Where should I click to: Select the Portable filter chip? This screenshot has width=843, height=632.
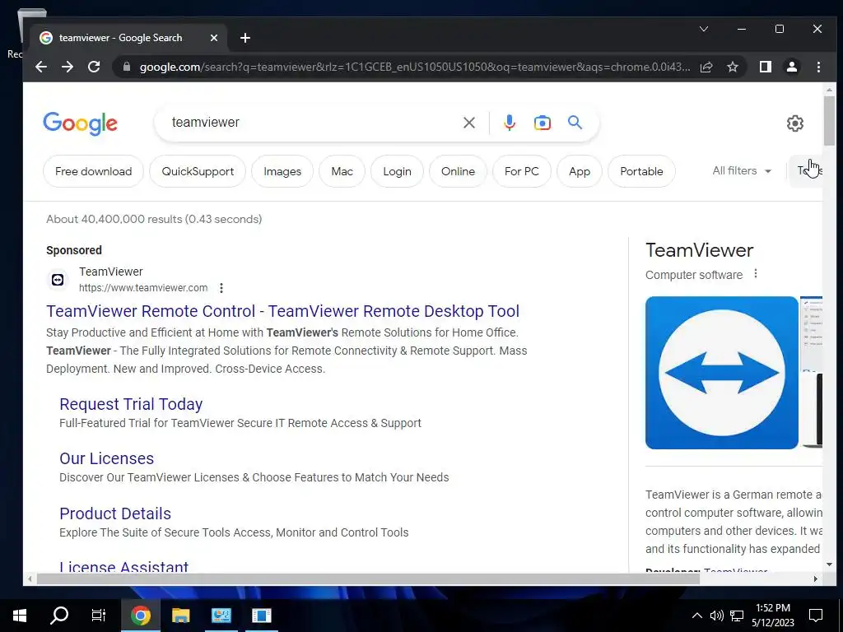coord(641,171)
